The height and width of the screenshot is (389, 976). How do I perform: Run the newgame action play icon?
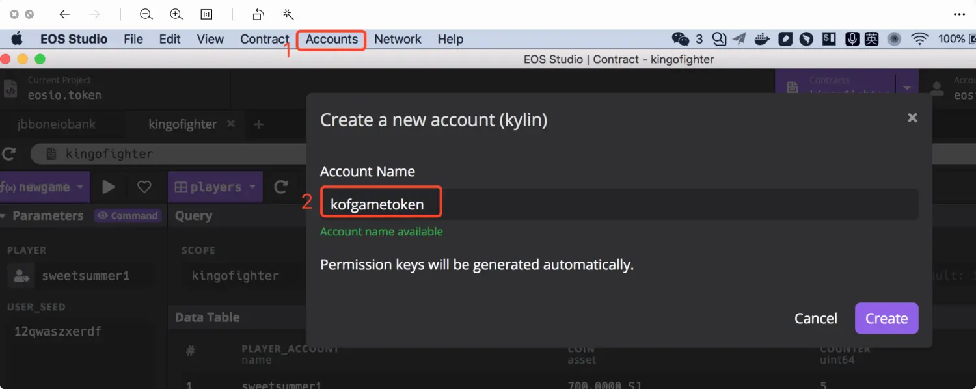(109, 187)
